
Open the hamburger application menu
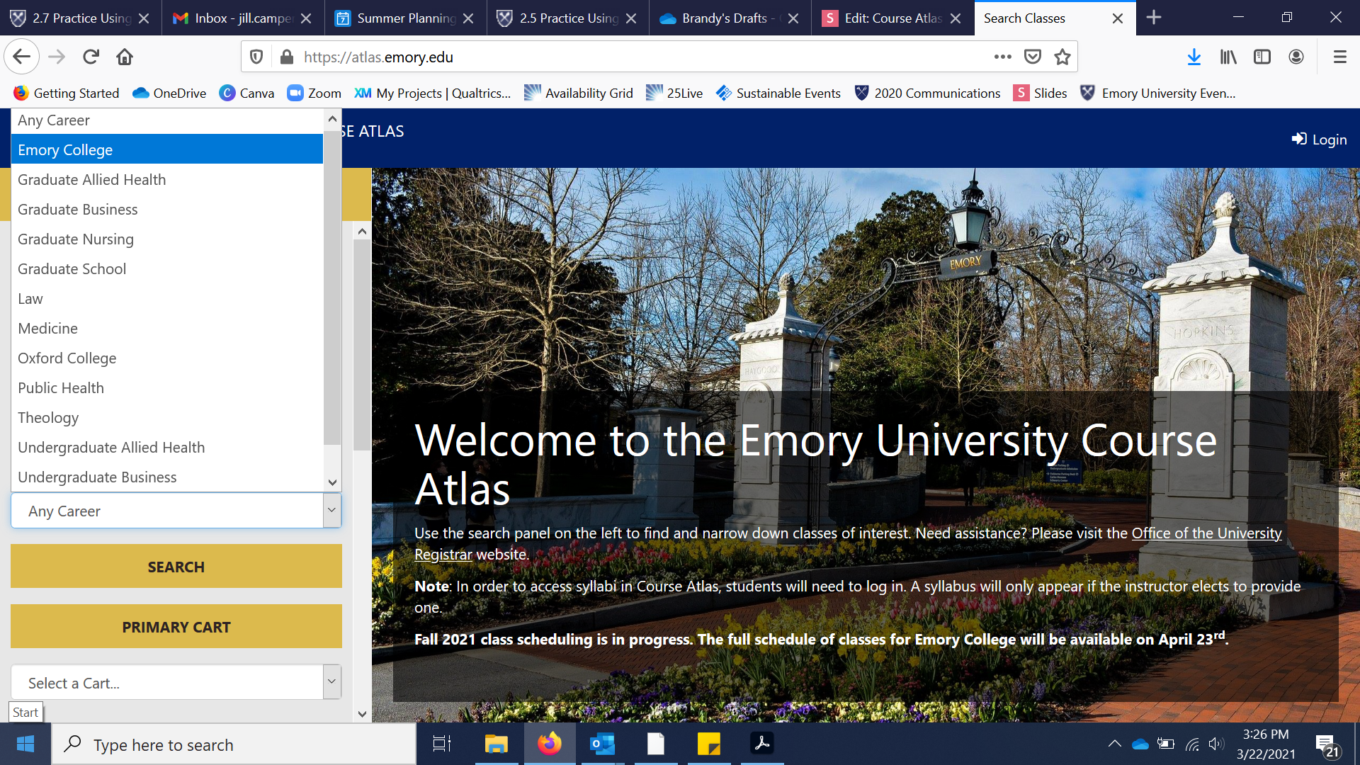(x=1339, y=57)
